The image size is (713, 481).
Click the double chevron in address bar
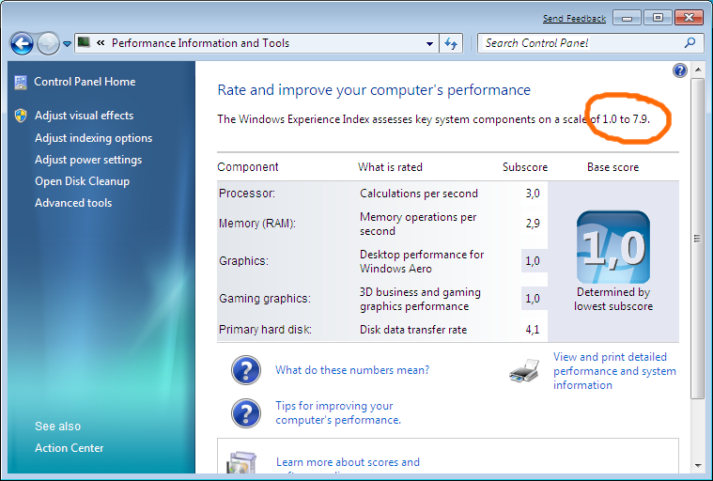click(x=101, y=42)
